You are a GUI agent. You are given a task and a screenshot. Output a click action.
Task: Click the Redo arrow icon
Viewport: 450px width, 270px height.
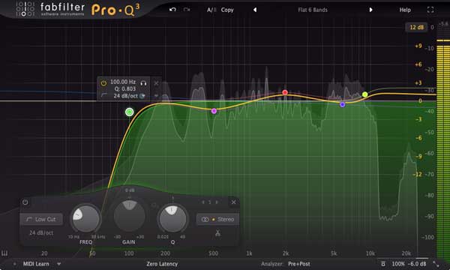tap(187, 10)
